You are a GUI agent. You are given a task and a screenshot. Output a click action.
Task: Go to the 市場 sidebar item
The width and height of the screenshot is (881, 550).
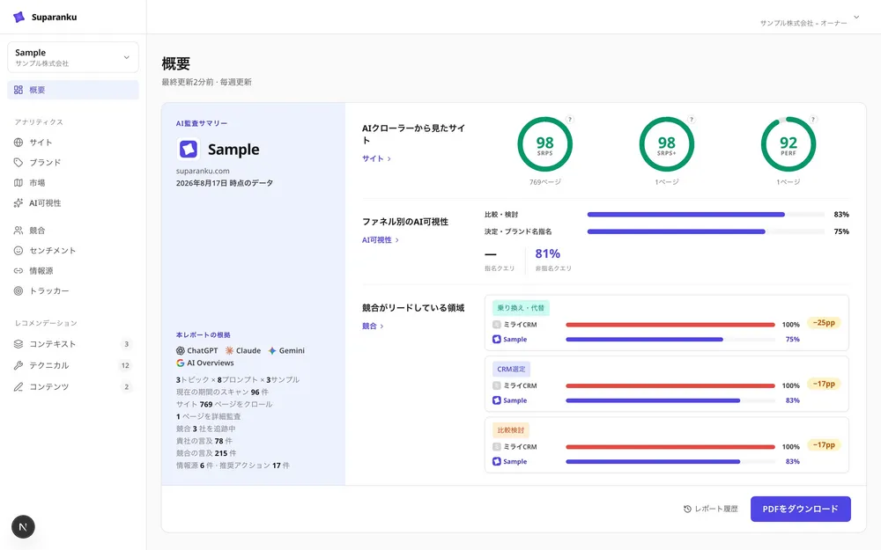(73, 182)
